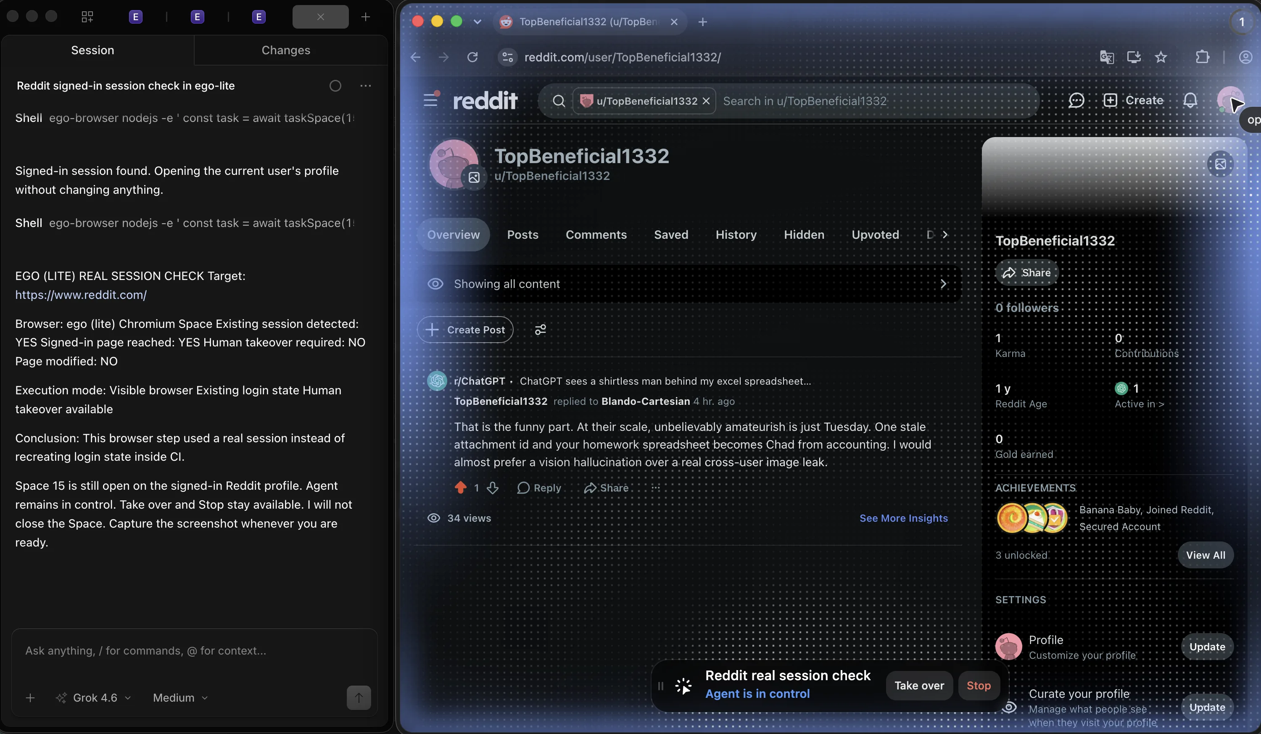Update the Profile setting
Screen dimensions: 1261x734
1207,646
